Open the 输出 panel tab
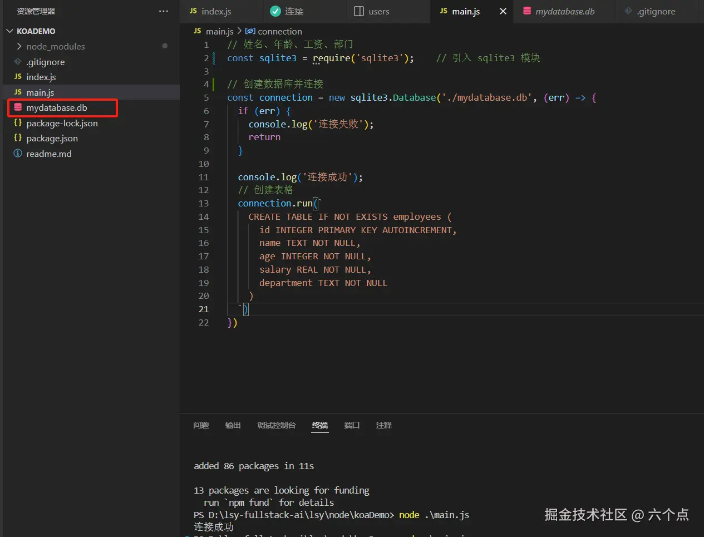Screen dimensions: 704x537 233,425
